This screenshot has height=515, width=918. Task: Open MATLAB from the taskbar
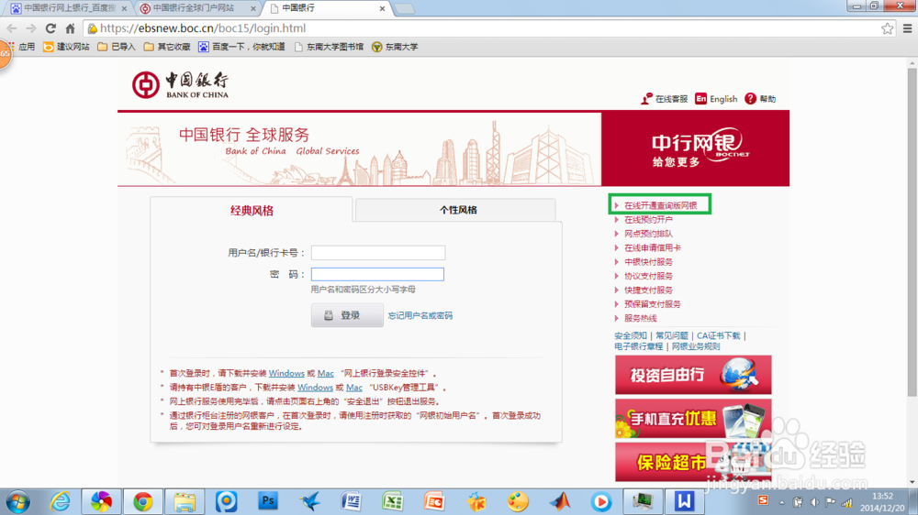pyautogui.click(x=559, y=501)
